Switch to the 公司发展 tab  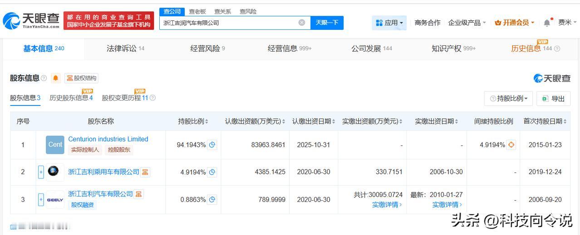[372, 48]
